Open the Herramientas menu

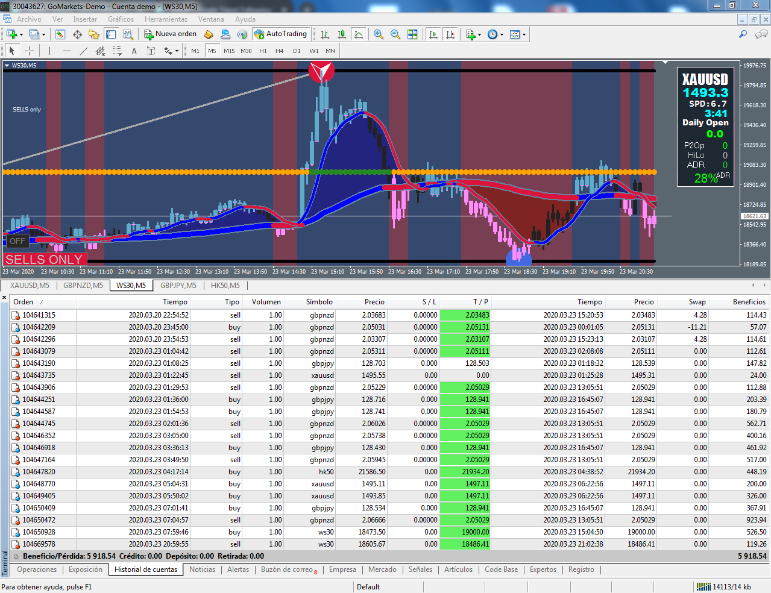[166, 19]
